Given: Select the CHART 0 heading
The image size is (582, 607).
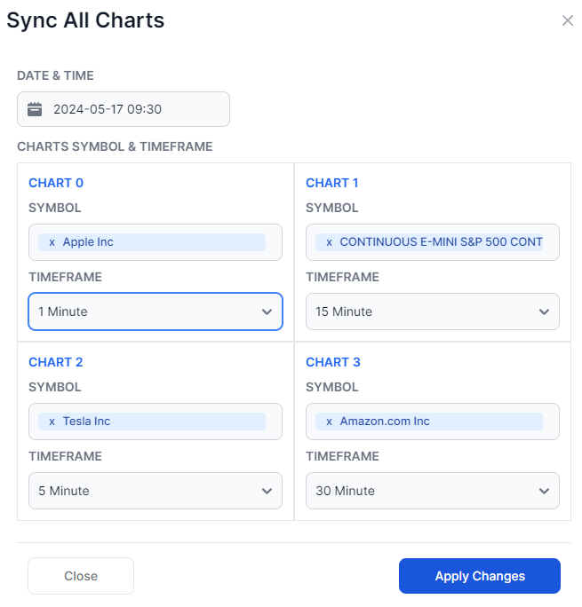Looking at the screenshot, I should point(56,183).
